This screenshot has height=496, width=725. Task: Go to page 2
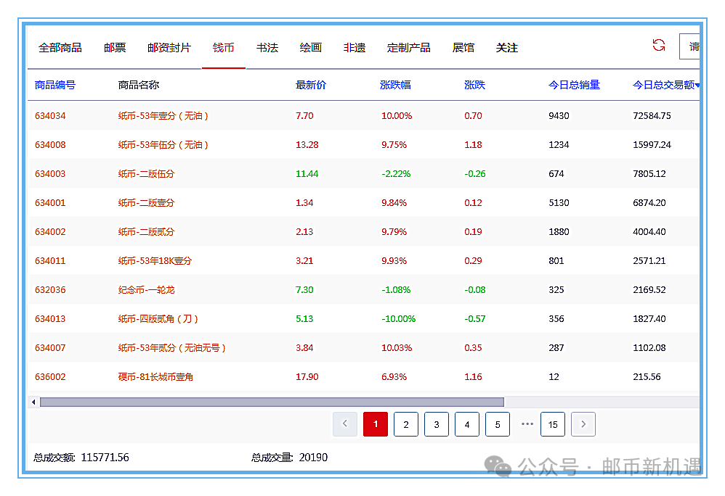coord(406,424)
